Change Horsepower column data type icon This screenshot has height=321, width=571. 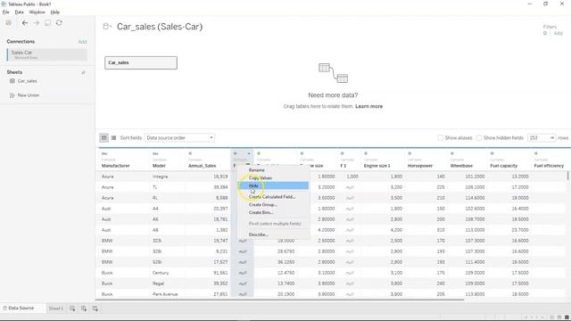[410, 153]
